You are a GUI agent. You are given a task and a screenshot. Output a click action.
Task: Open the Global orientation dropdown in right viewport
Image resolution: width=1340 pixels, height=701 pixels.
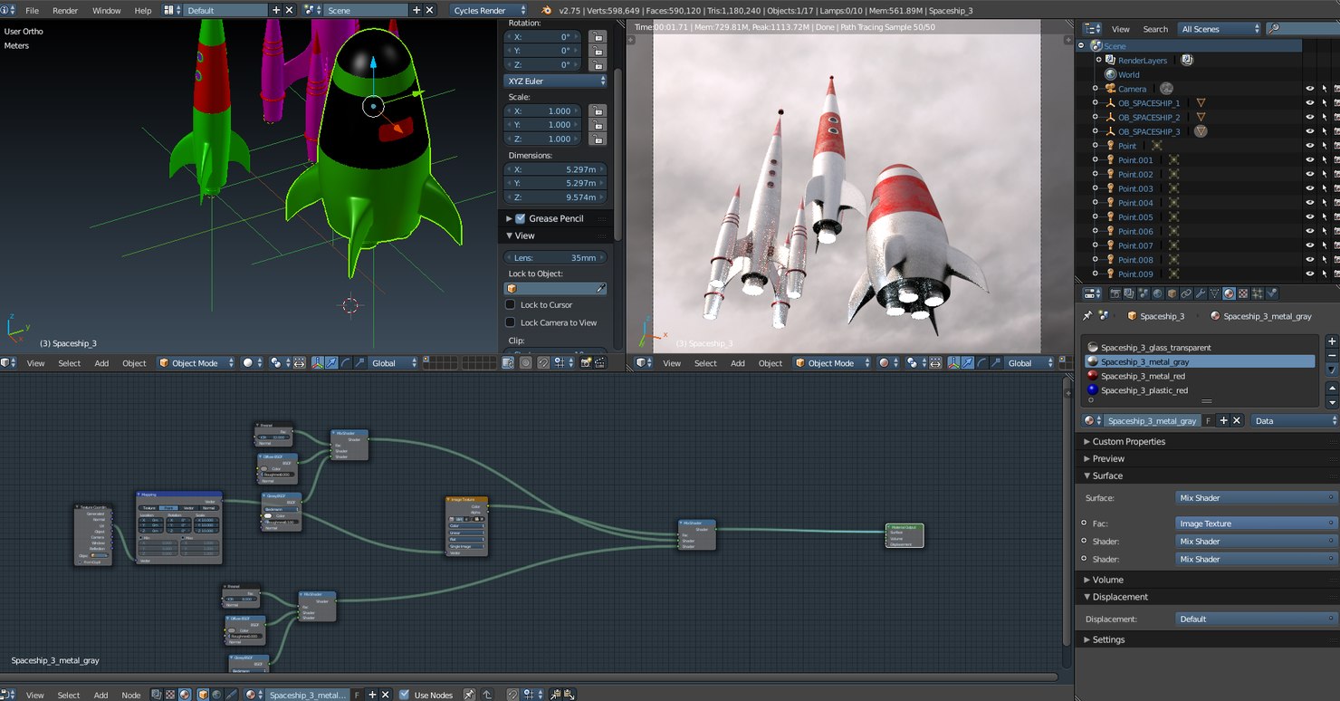pos(1030,362)
